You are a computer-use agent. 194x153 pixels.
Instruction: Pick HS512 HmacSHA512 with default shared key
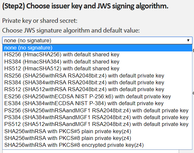pyautogui.click(x=97, y=68)
